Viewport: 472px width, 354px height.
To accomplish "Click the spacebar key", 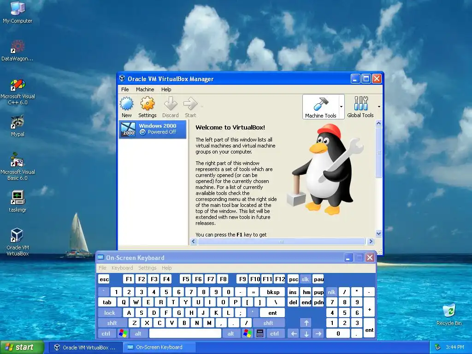I will tap(185, 334).
